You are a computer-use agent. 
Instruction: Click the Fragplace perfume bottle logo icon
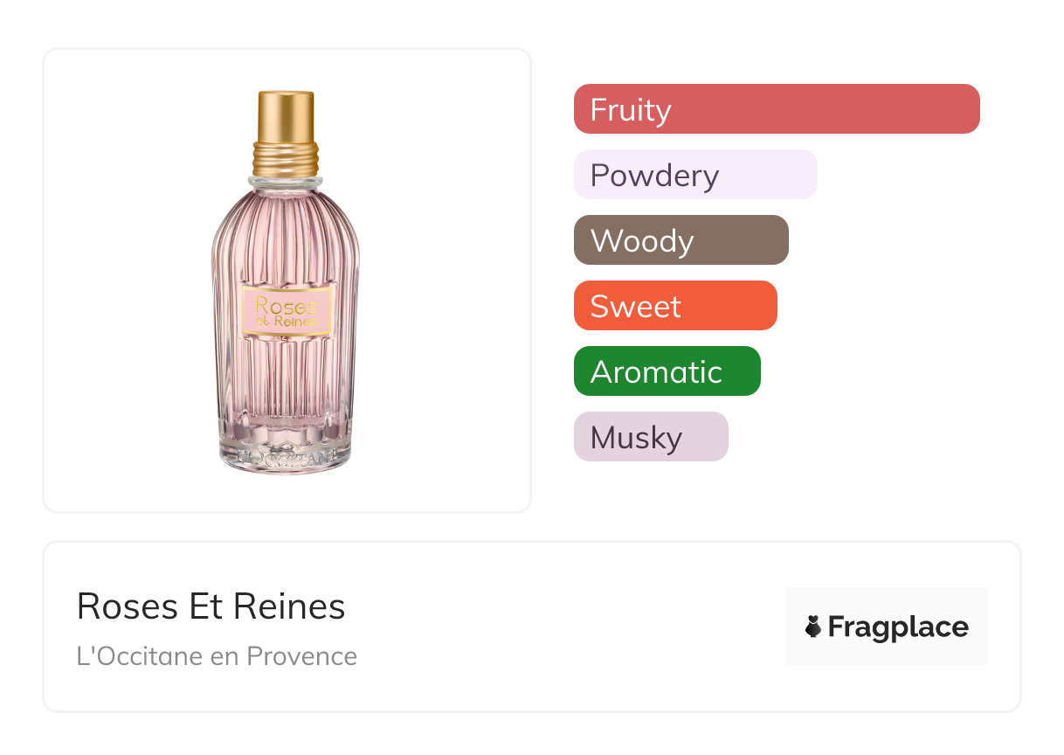click(x=813, y=627)
